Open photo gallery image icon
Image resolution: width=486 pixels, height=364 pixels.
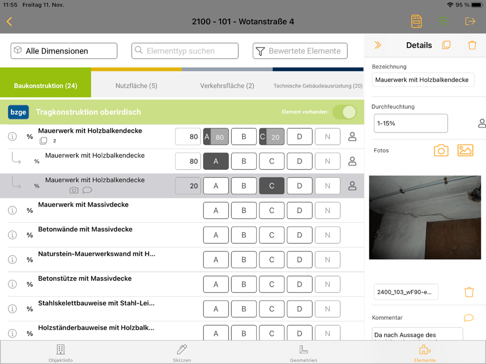tap(465, 150)
